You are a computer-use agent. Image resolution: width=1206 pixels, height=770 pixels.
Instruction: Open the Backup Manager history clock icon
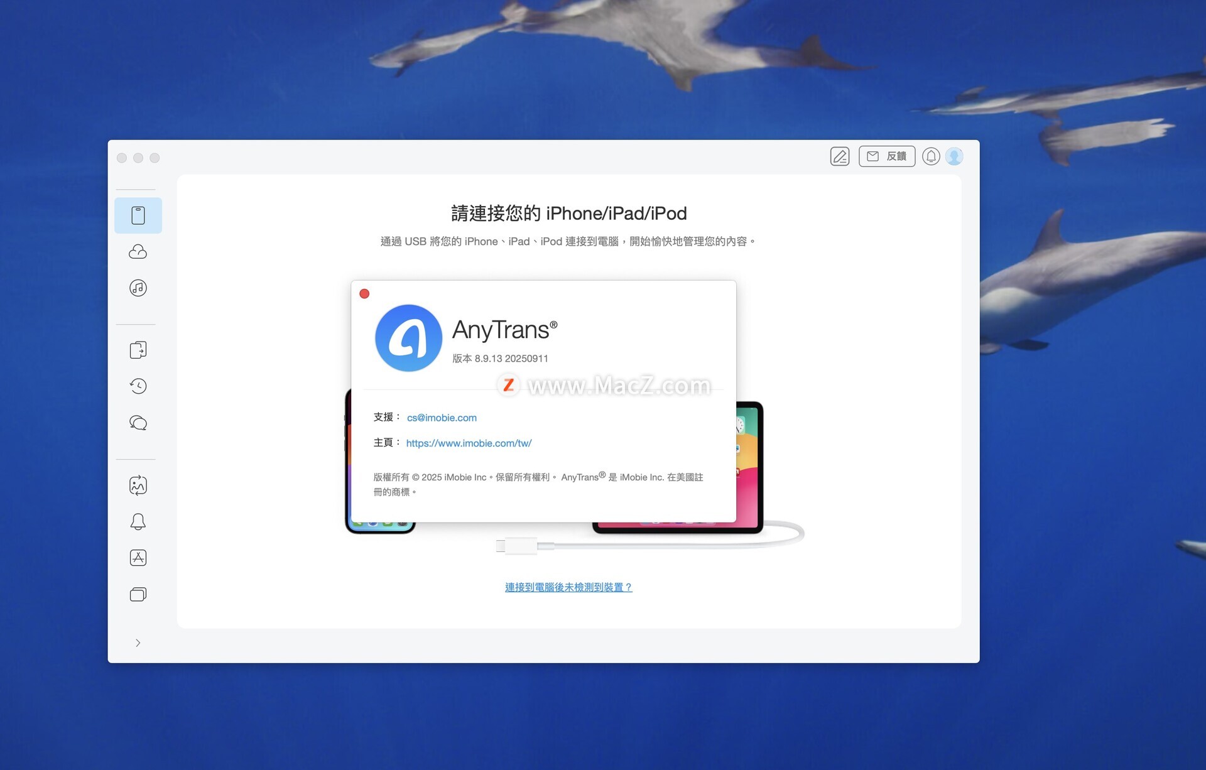click(x=138, y=386)
